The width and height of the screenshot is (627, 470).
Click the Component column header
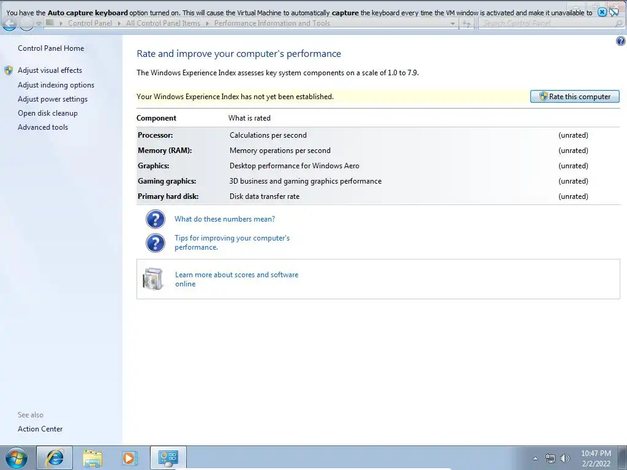[156, 118]
